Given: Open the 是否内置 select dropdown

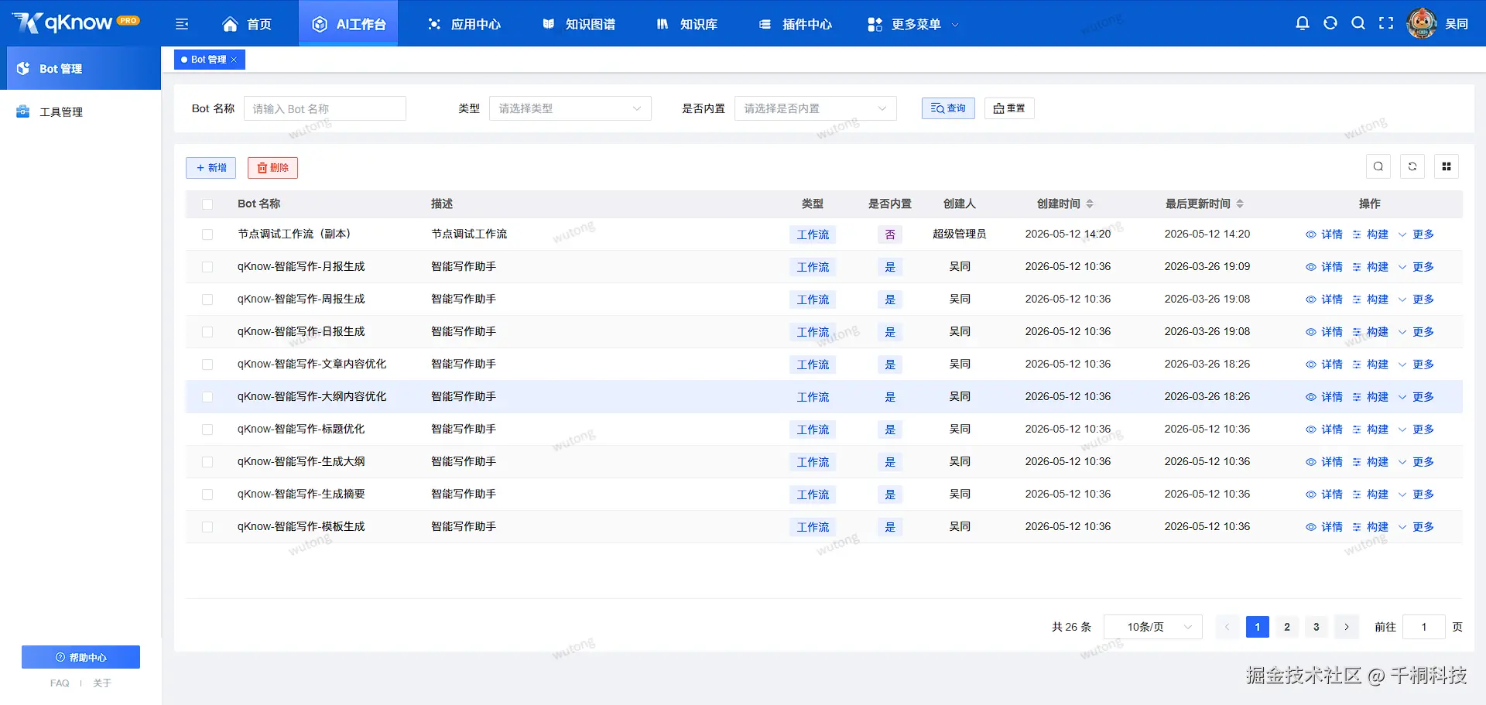Looking at the screenshot, I should [x=816, y=108].
